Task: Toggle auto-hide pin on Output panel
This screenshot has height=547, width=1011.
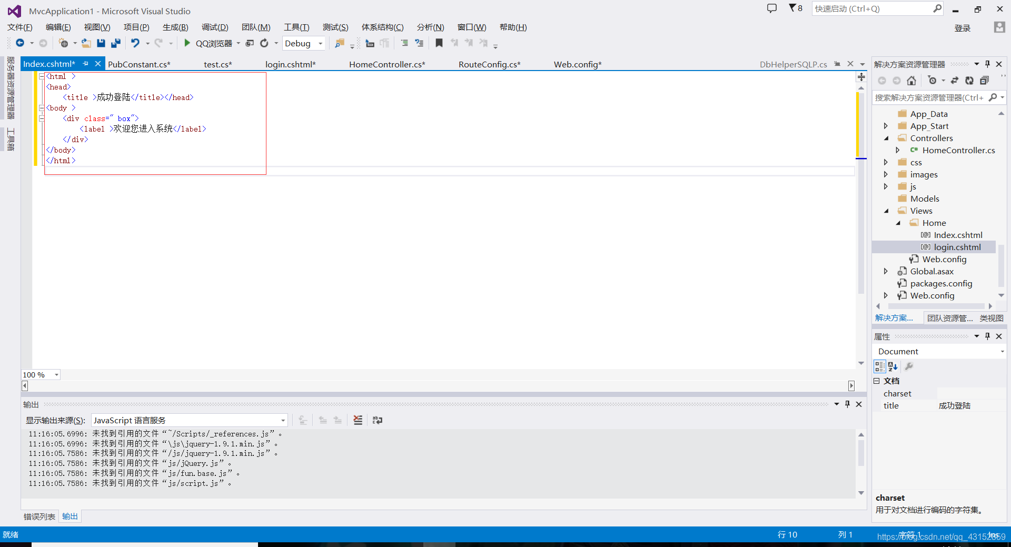Action: pos(847,404)
